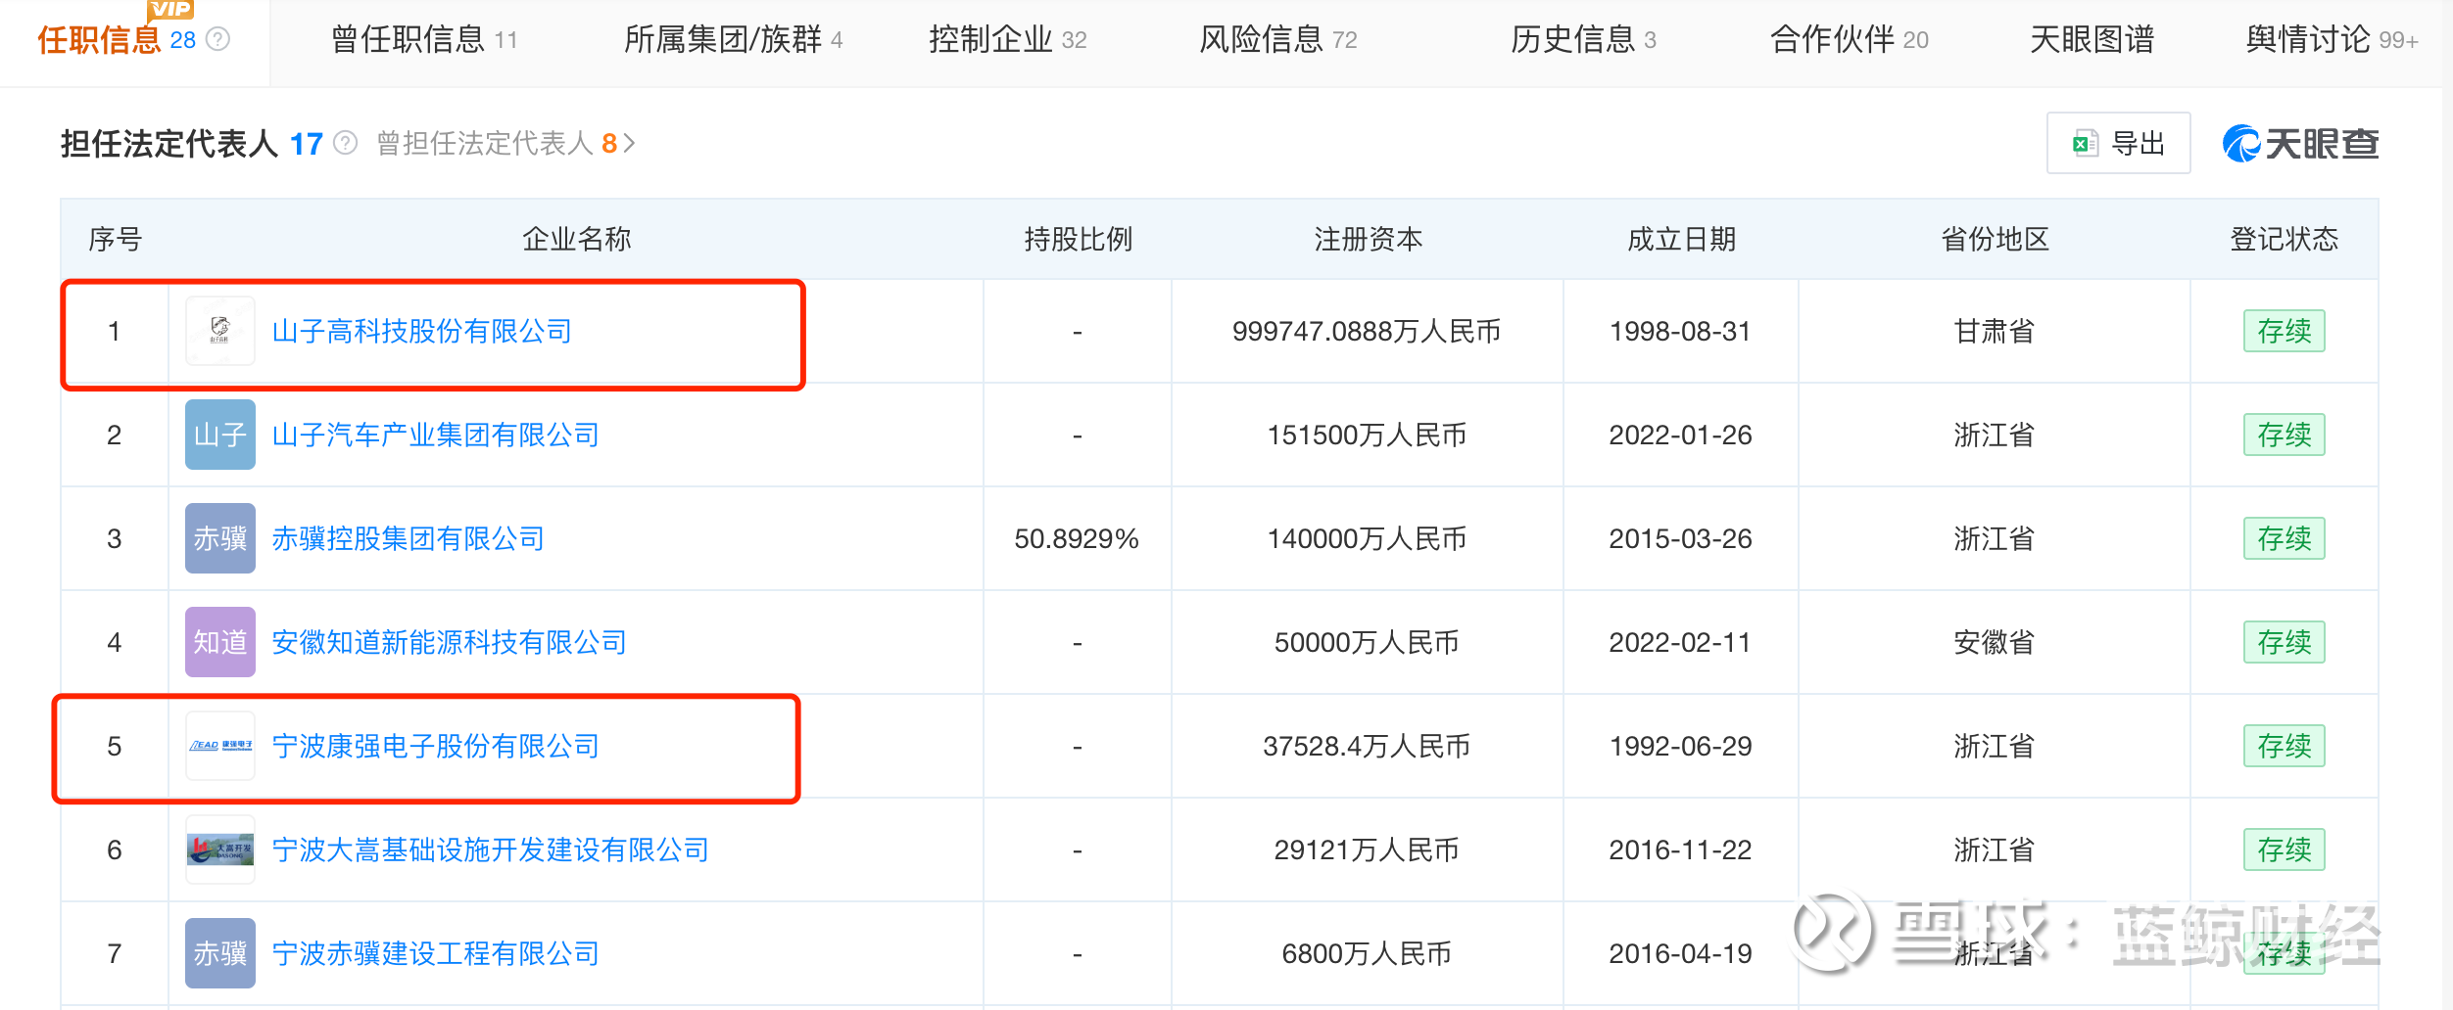
Task: Select the 企业名称 column header
Action: click(x=577, y=239)
